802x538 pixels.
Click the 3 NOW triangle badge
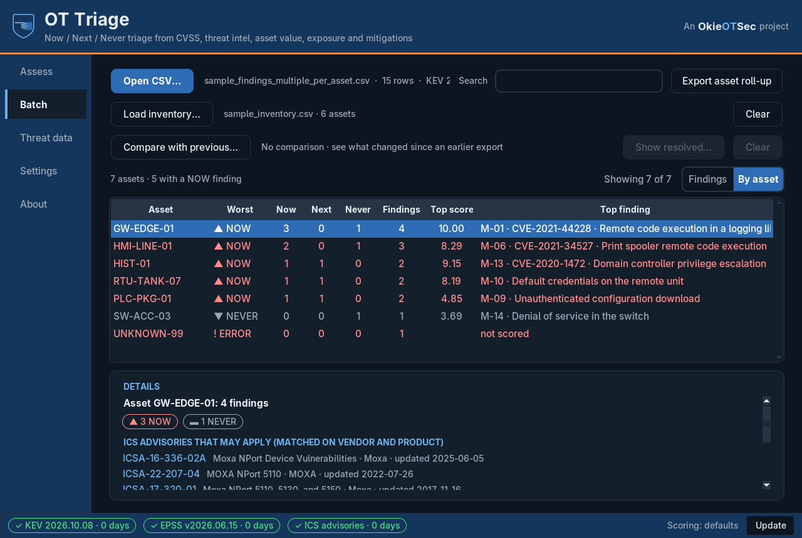tap(150, 422)
